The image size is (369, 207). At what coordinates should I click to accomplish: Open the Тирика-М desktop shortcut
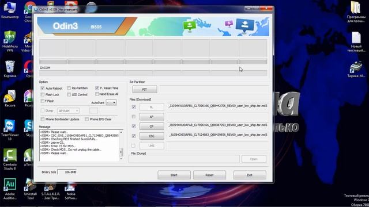coord(356,69)
